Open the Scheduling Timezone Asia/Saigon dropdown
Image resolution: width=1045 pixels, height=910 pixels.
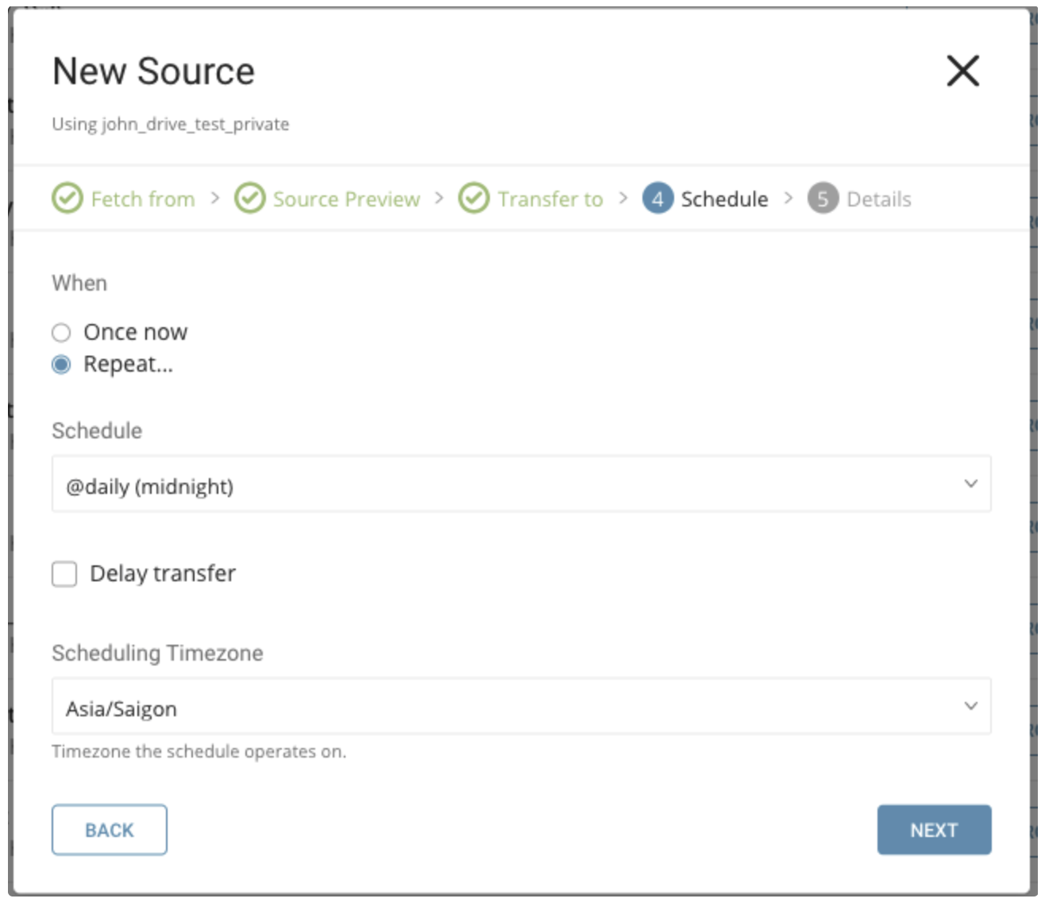click(508, 707)
